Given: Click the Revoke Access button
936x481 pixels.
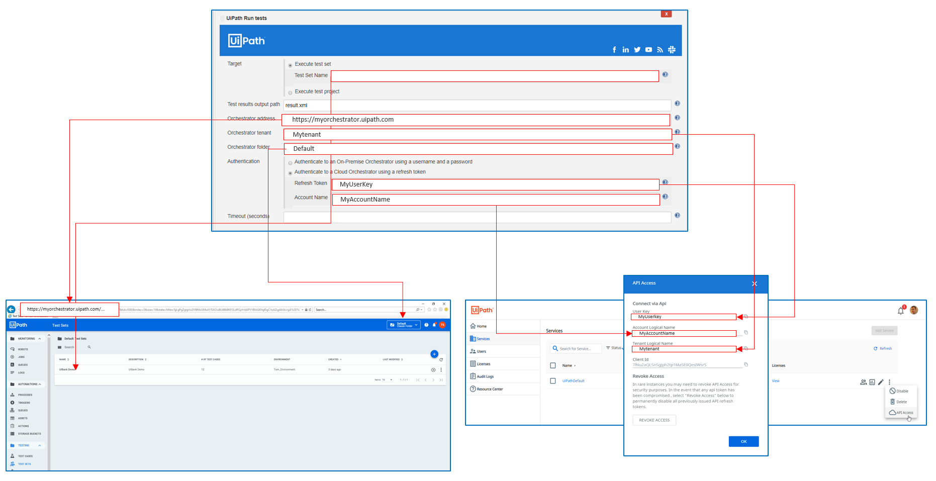Looking at the screenshot, I should [654, 420].
